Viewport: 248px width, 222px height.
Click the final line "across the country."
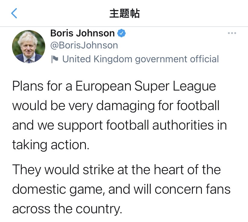67,209
